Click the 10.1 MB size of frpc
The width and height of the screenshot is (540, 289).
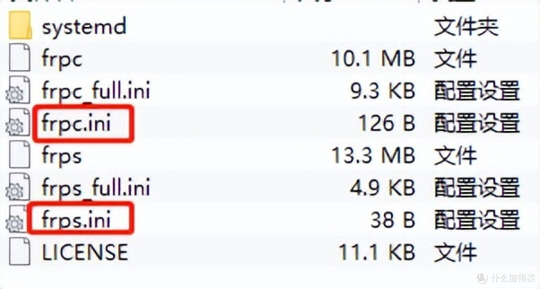tap(373, 58)
